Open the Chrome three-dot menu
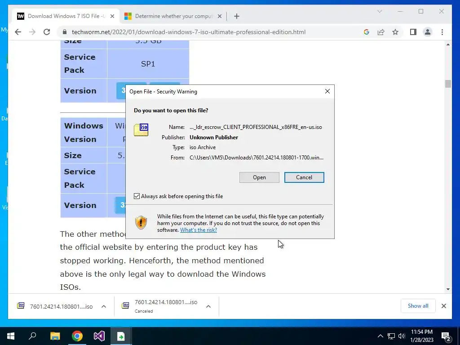 pos(442,32)
